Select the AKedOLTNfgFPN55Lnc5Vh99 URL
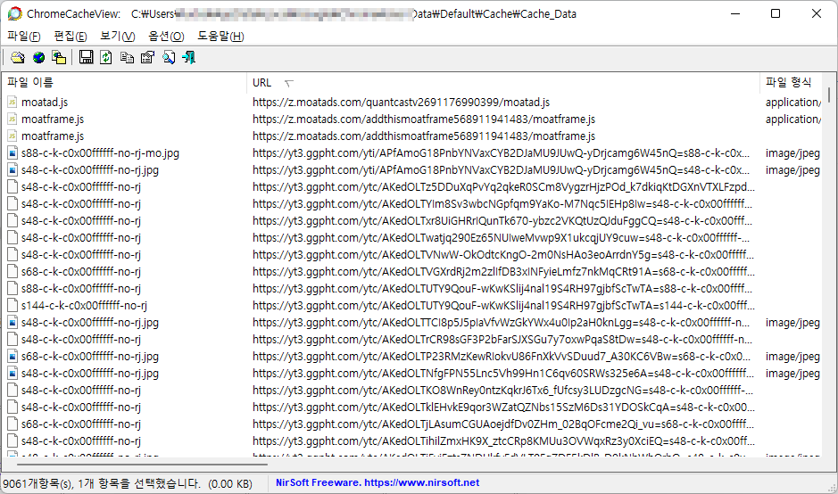The height and width of the screenshot is (494, 838). (503, 374)
